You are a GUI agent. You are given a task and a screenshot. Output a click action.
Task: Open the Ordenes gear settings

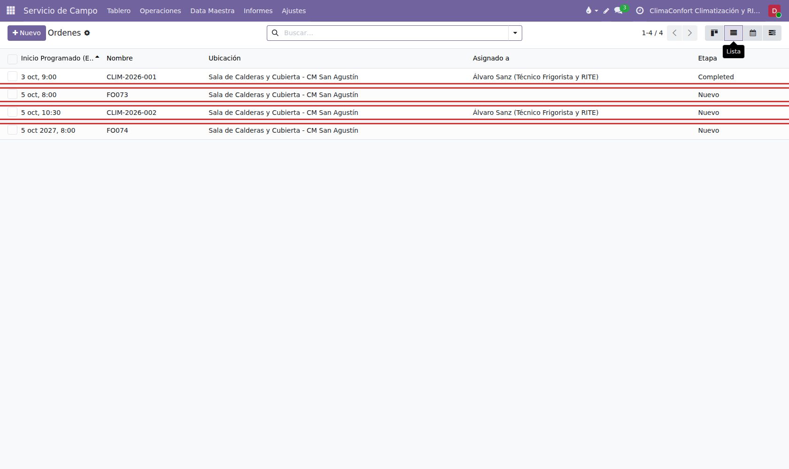point(87,33)
